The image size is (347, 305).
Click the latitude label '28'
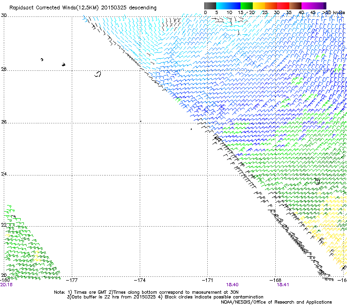pos(4,69)
